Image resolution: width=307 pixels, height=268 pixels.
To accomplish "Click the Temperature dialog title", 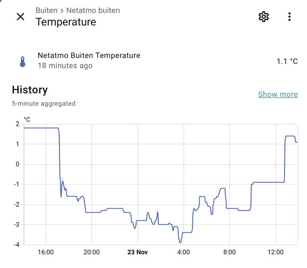I will [x=66, y=22].
